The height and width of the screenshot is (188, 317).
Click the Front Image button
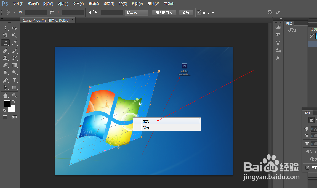tap(164, 12)
